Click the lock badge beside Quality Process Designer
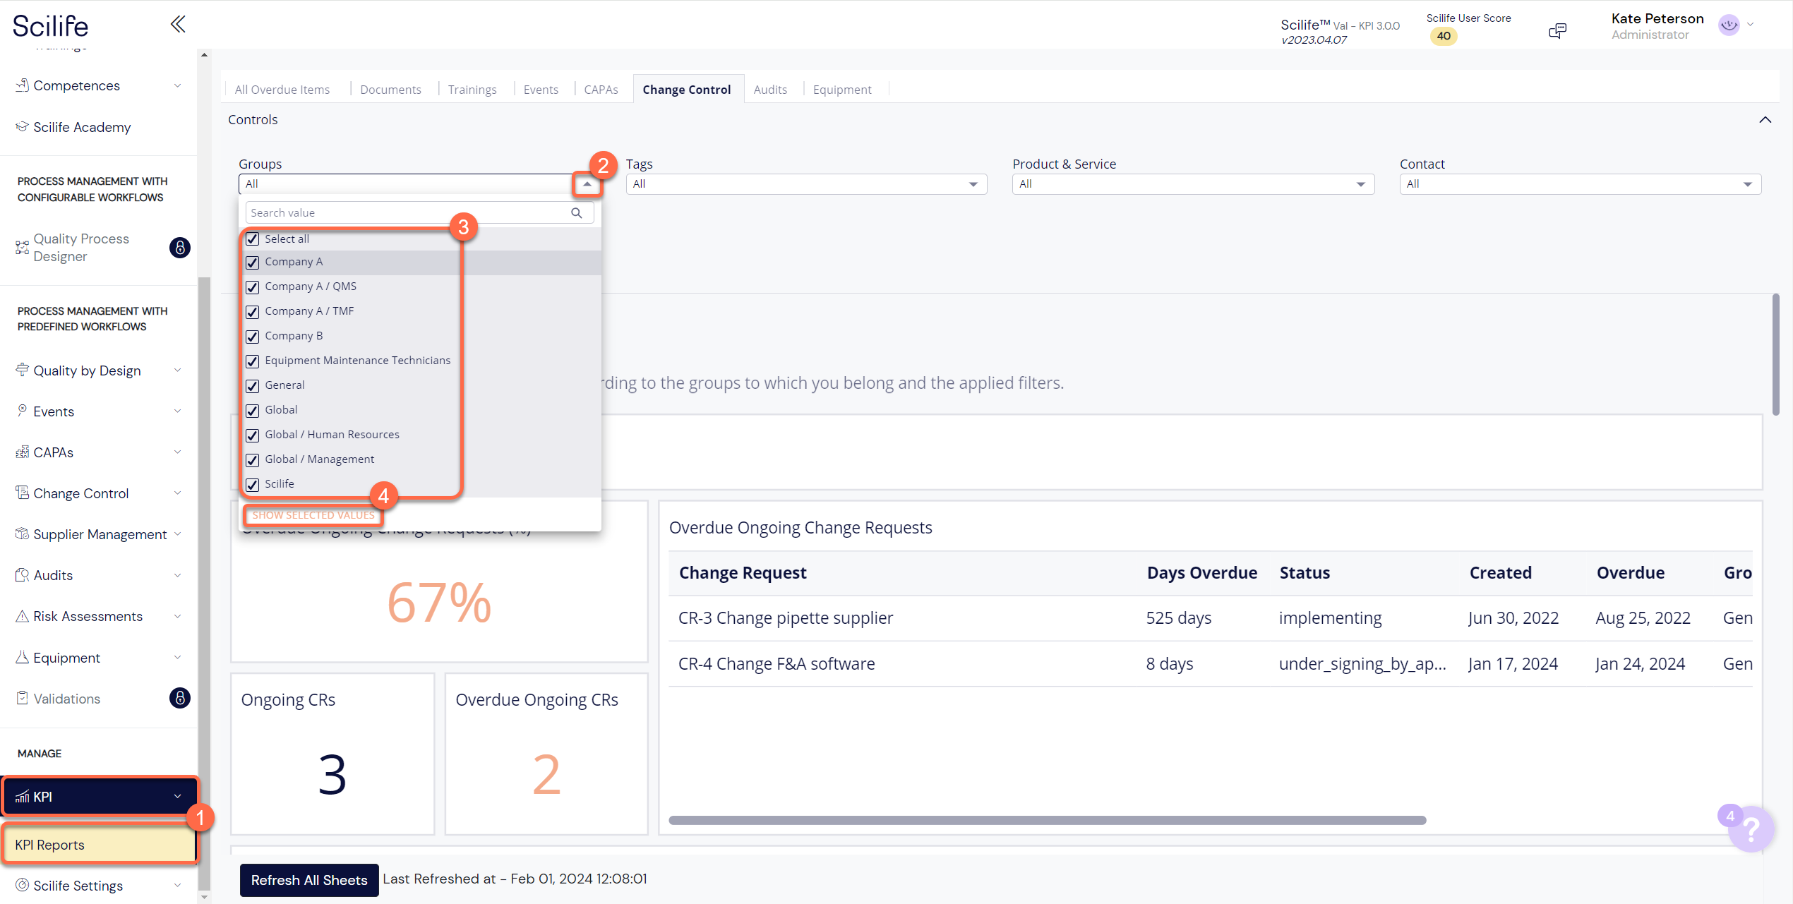Screen dimensions: 1793x904 click(180, 248)
